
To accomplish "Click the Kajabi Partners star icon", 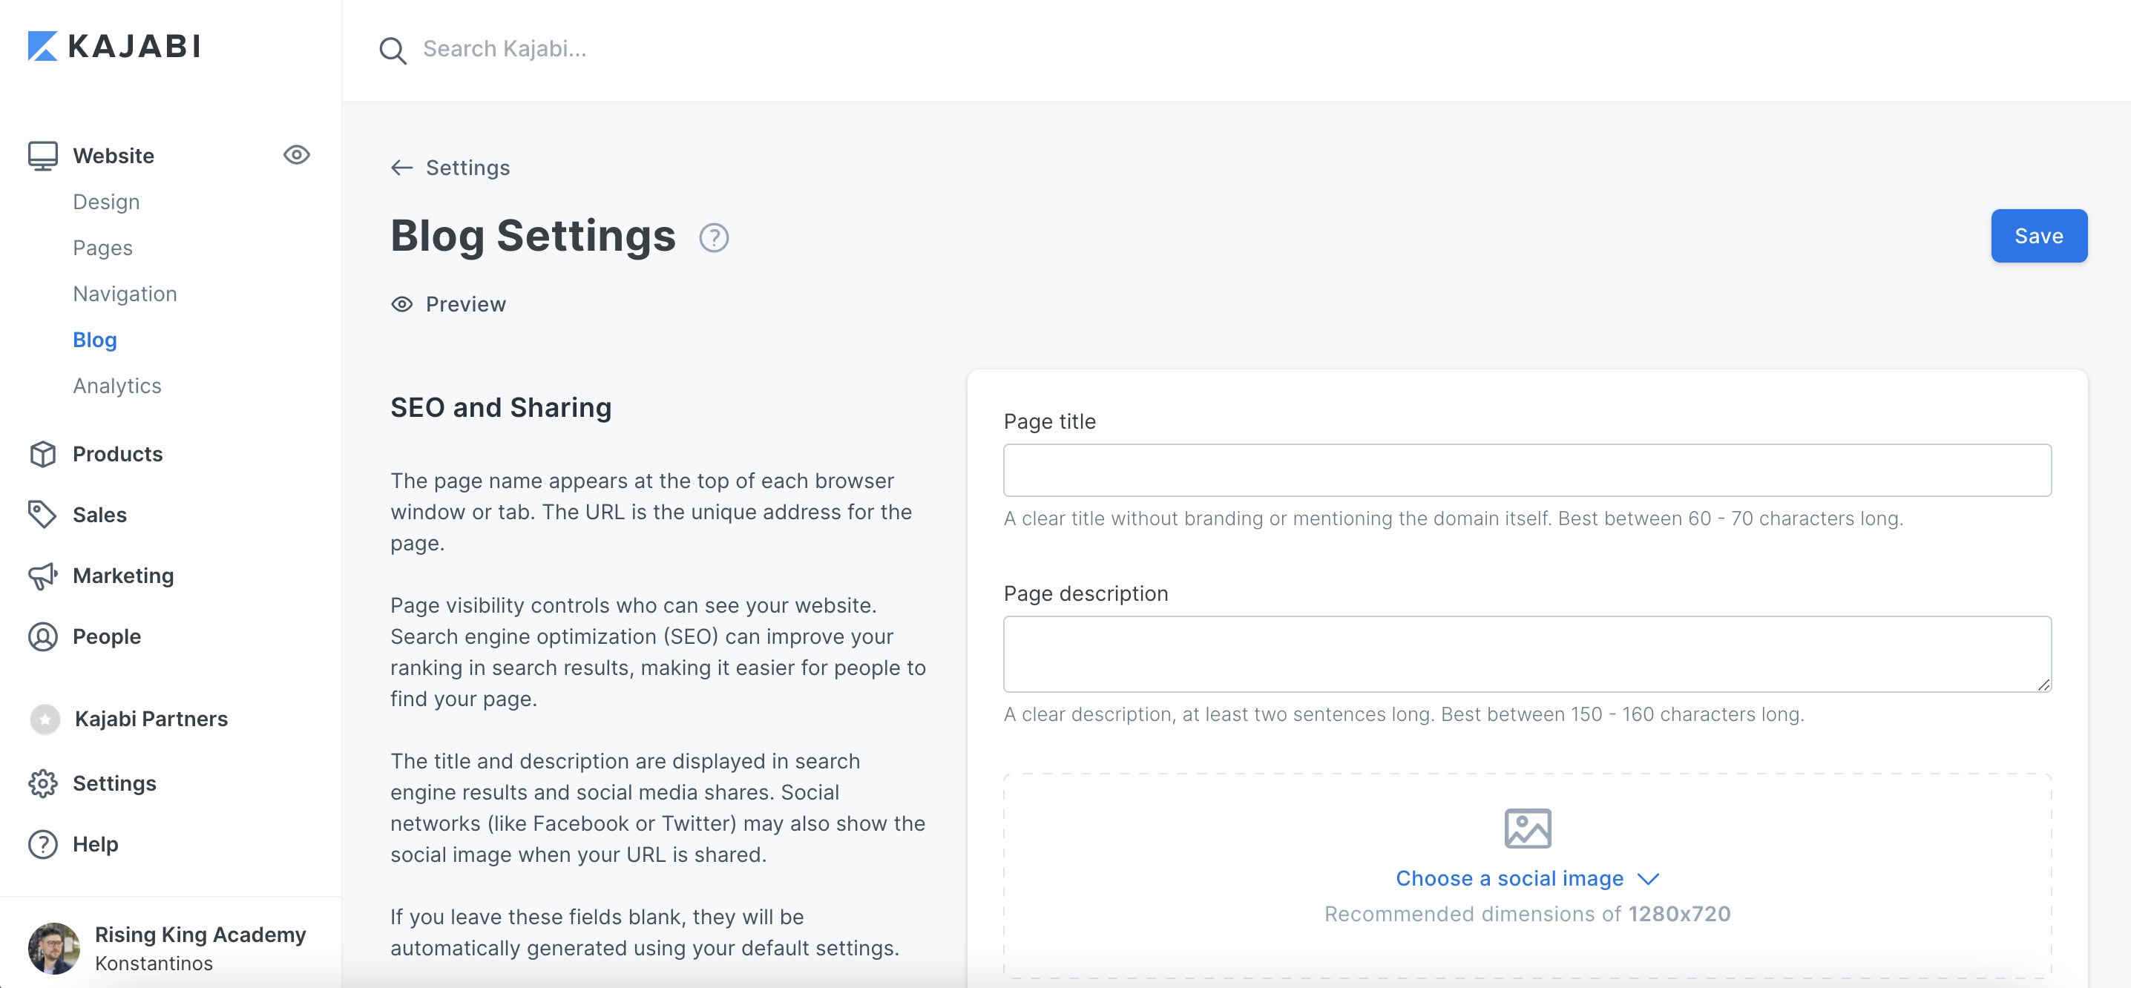I will (45, 719).
